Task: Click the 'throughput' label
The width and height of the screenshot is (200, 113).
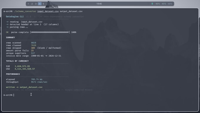Action: click(12, 82)
